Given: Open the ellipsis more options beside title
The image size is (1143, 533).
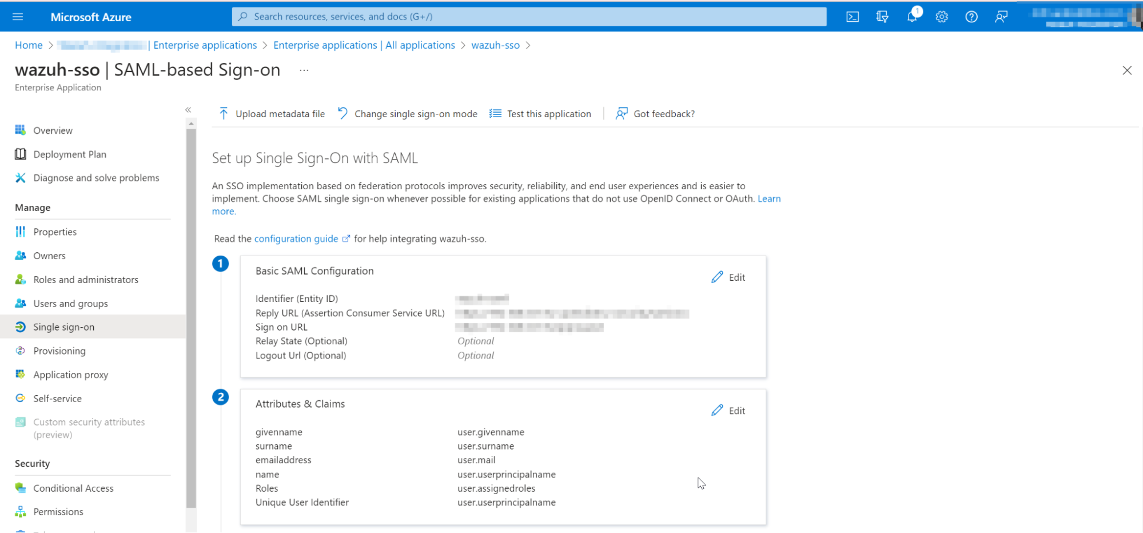Looking at the screenshot, I should [x=304, y=70].
